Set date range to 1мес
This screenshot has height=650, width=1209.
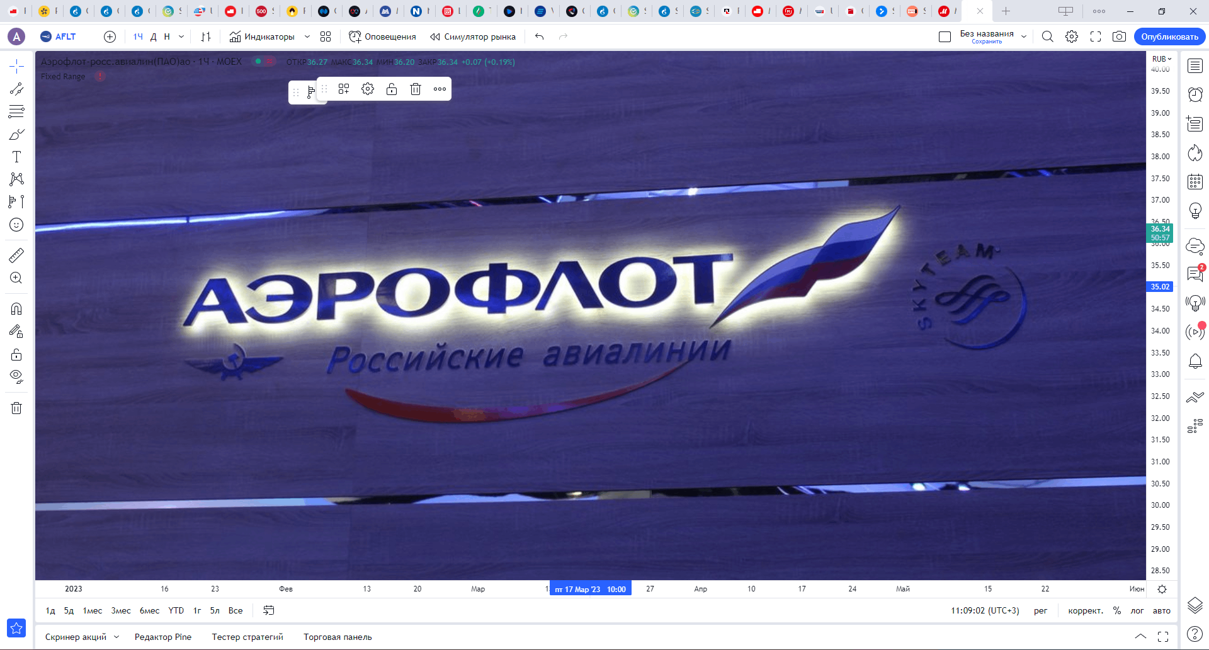[x=93, y=610]
